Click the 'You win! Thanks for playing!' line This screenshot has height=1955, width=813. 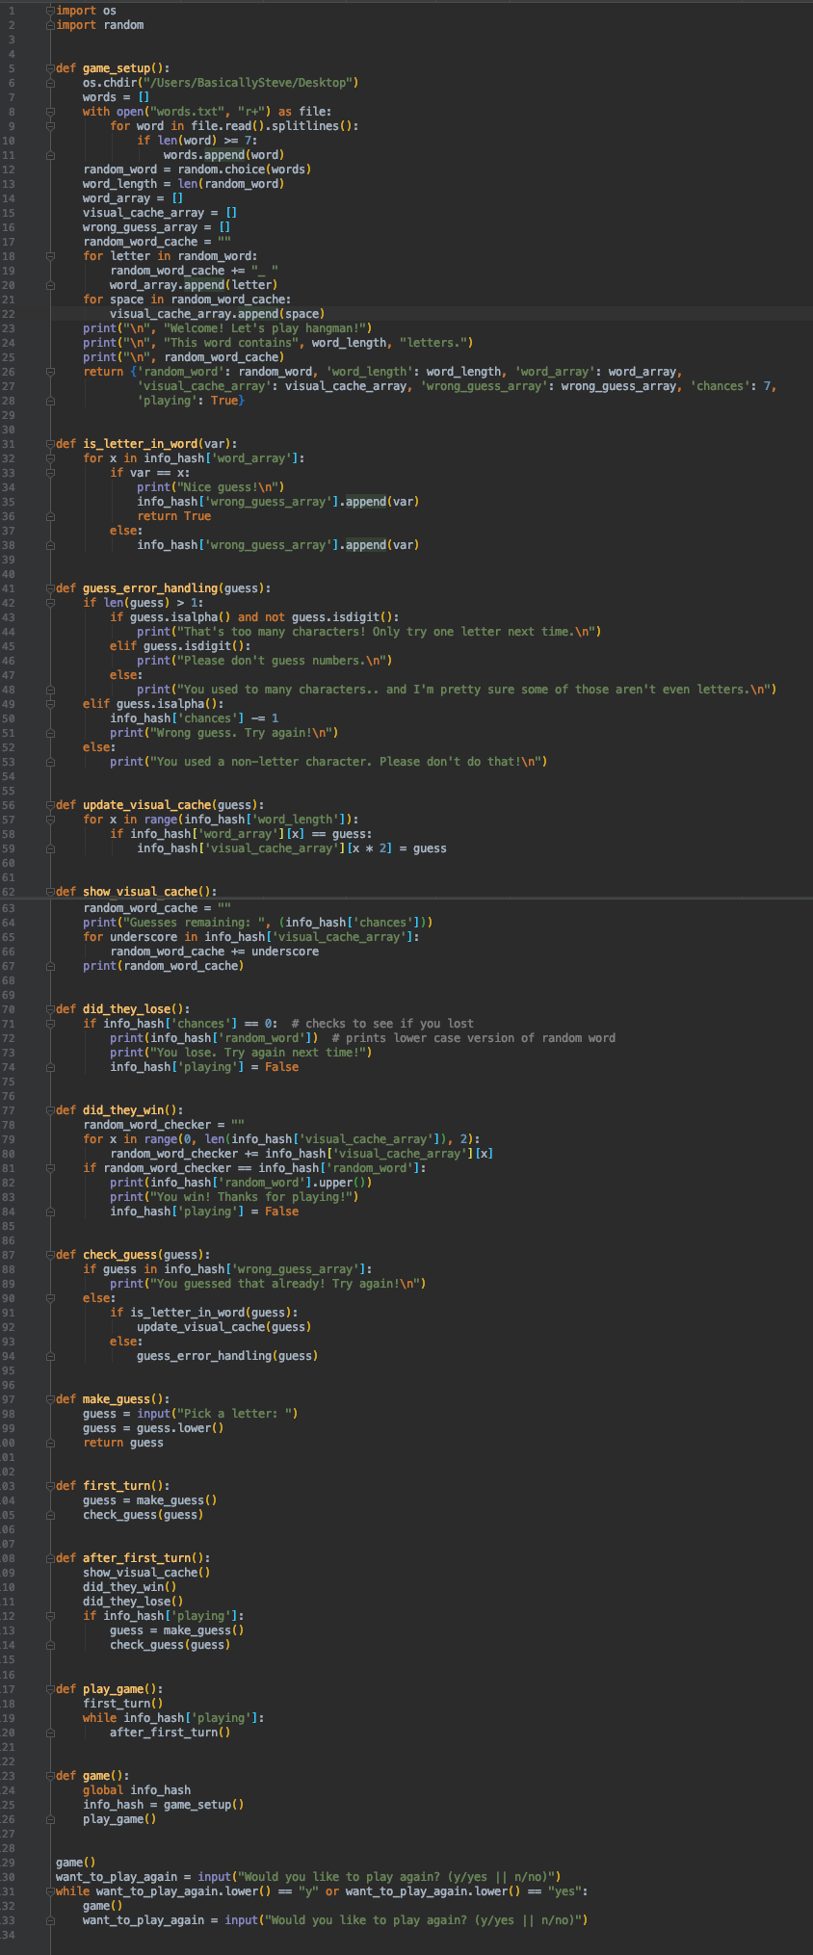(234, 1197)
